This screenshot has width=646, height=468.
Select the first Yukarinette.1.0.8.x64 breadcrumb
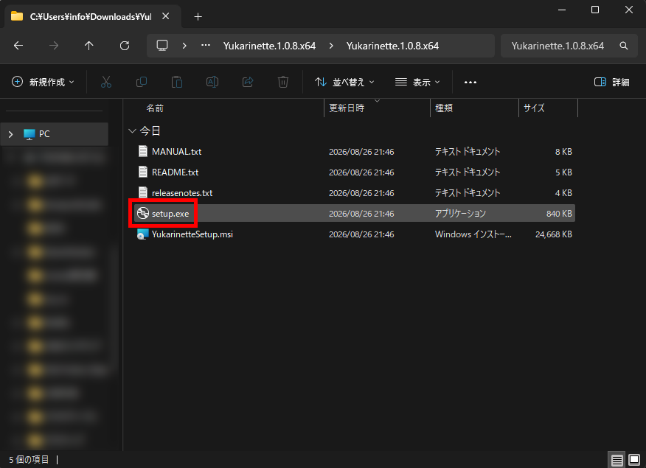point(269,46)
